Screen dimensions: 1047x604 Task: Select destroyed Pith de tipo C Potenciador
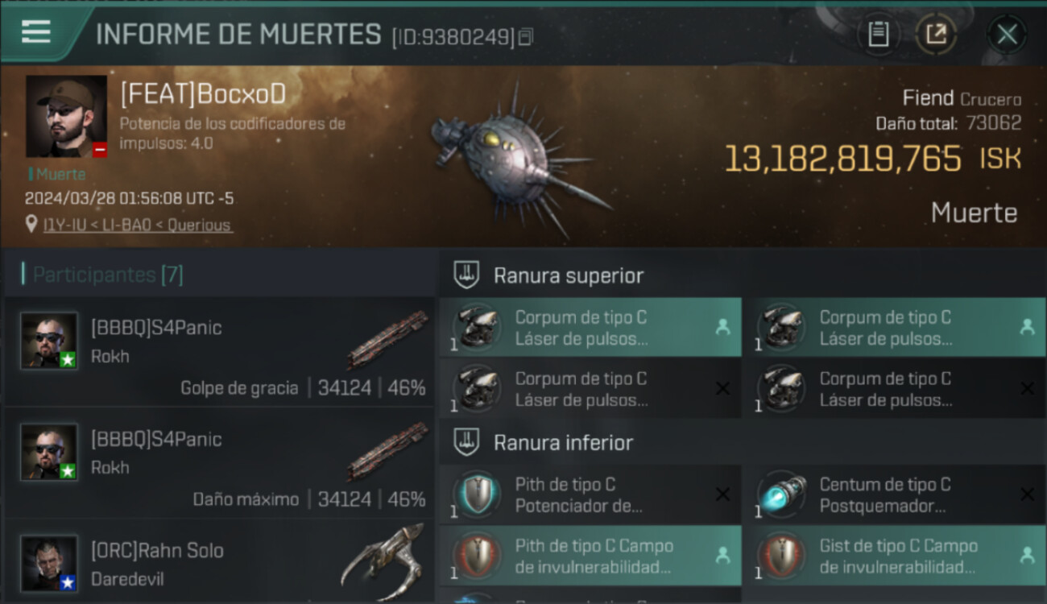click(x=590, y=495)
